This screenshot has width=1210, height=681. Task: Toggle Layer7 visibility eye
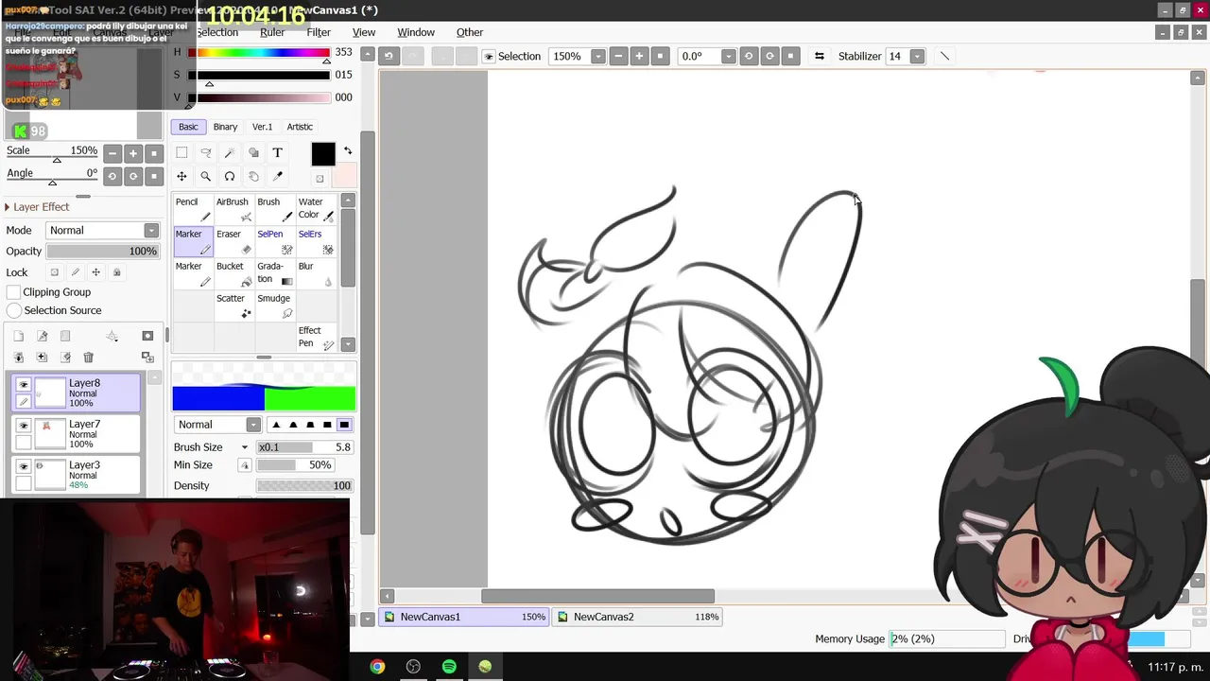pyautogui.click(x=24, y=426)
